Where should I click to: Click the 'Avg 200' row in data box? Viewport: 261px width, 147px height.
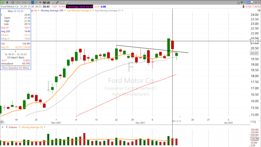[15, 31]
